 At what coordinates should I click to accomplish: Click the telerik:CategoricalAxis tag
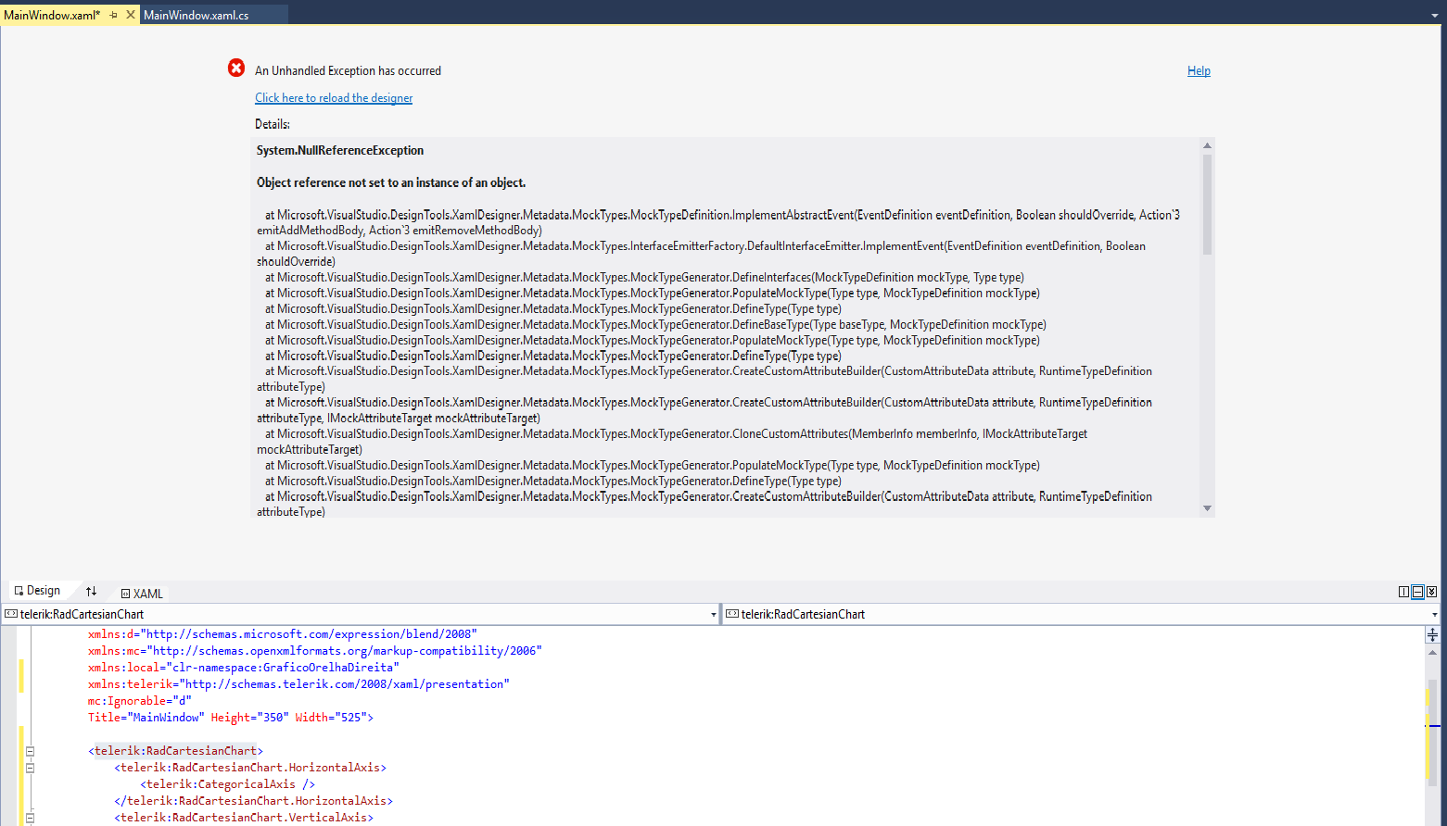click(x=227, y=784)
